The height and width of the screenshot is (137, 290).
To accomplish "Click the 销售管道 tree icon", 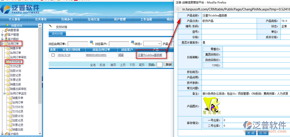I will pos(6,30).
